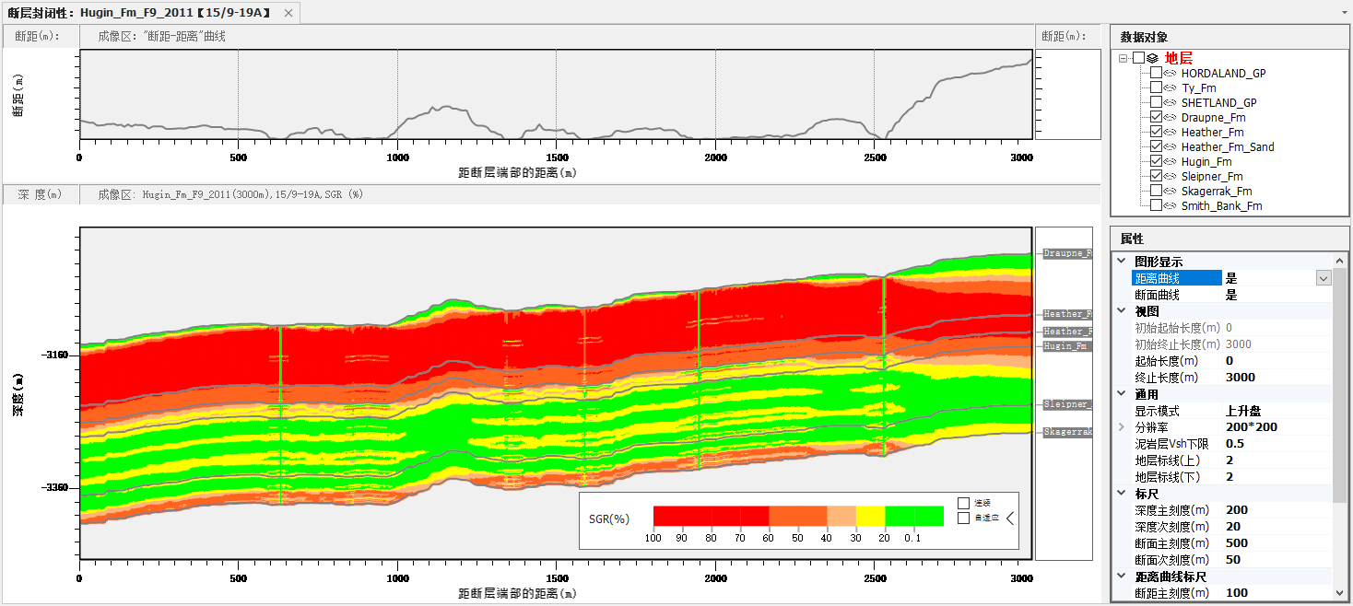Enable the Smith_Bank_Fm checkbox
The image size is (1353, 606).
[1156, 205]
